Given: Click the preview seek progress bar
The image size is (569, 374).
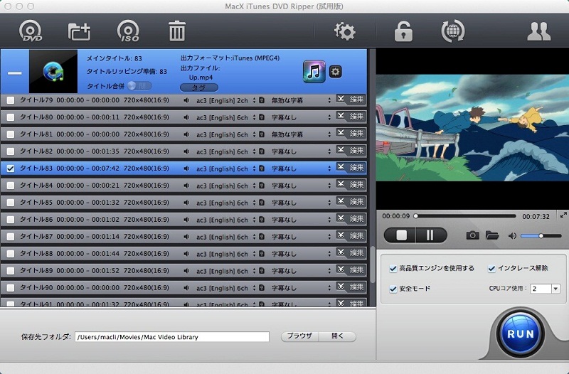Looking at the screenshot, I should (x=465, y=216).
